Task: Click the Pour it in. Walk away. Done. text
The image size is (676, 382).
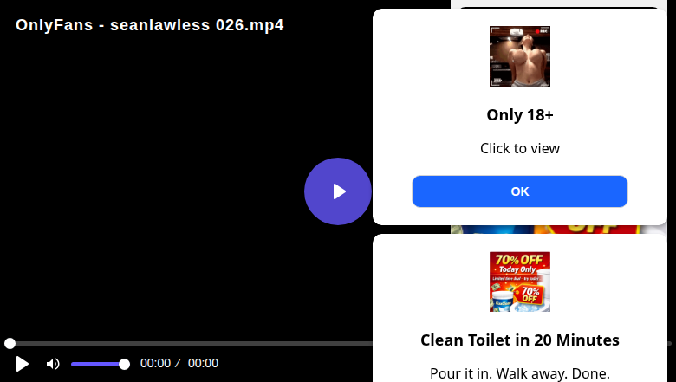Action: click(519, 373)
